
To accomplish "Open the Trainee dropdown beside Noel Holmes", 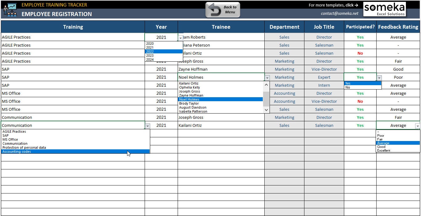I will [266, 77].
